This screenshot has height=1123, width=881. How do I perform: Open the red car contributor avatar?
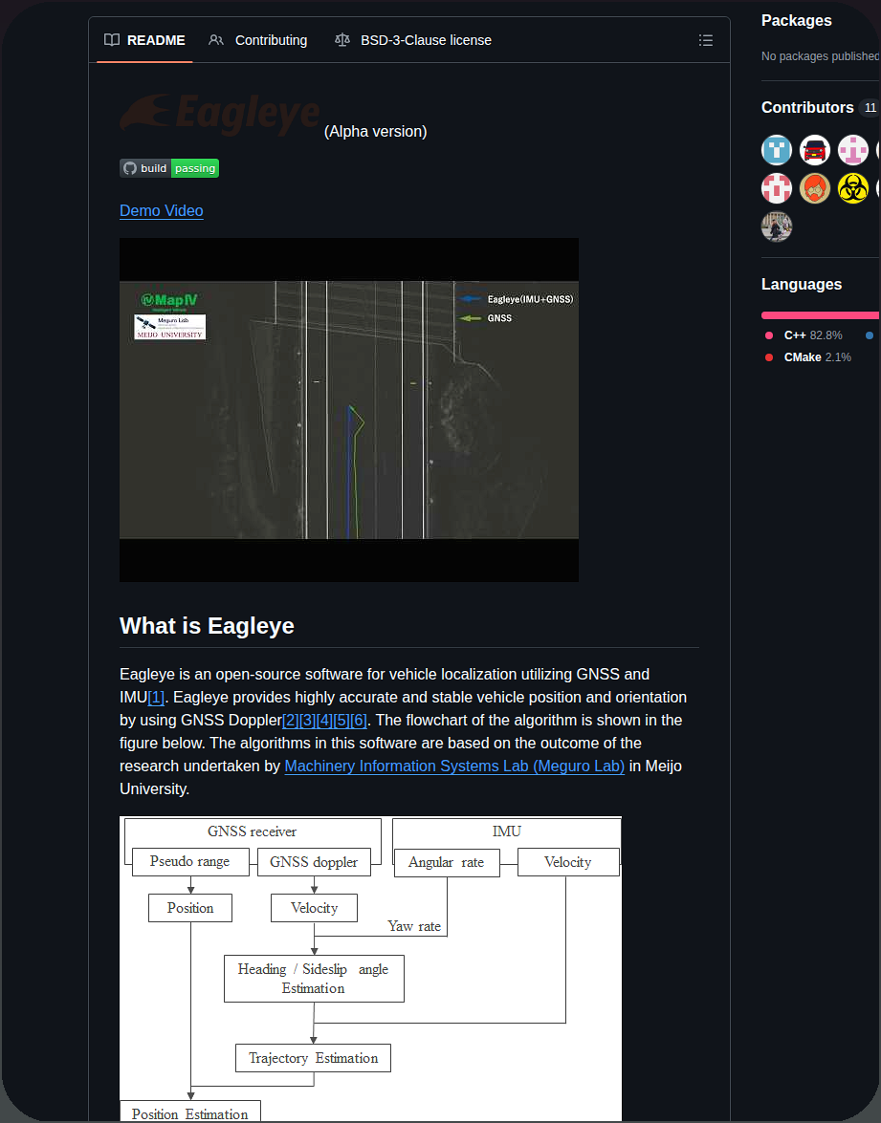(x=815, y=150)
